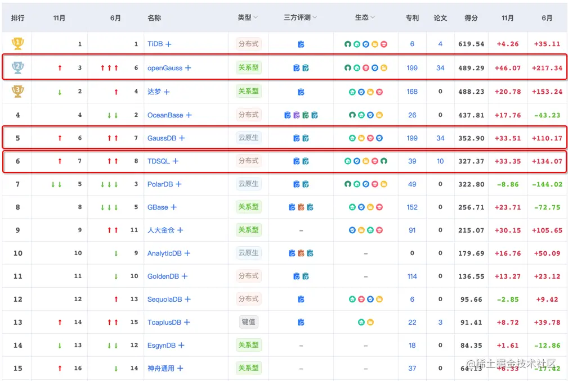Click the plus icon beside SequoiaDB
568x381 pixels.
pyautogui.click(x=187, y=300)
